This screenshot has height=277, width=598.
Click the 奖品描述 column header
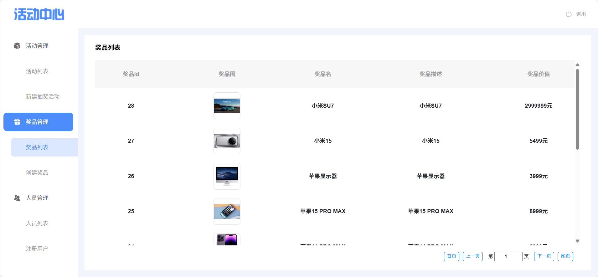point(431,74)
